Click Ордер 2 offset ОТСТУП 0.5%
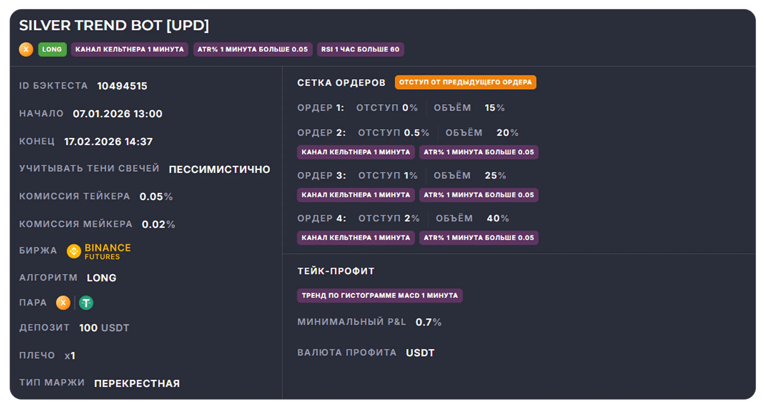This screenshot has height=408, width=765. coord(394,133)
